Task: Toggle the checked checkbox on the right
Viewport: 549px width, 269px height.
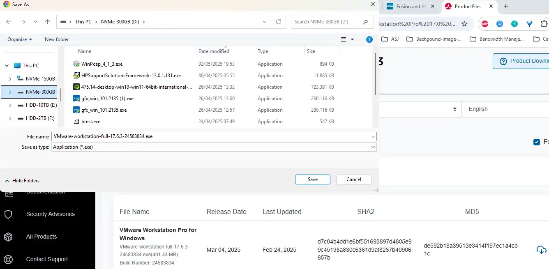Action: pos(536,142)
